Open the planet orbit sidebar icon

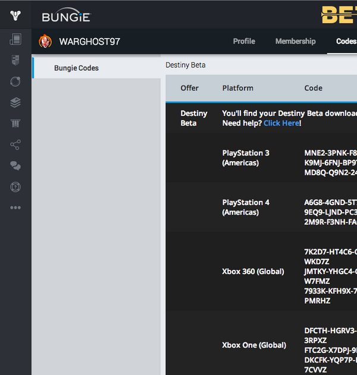[x=15, y=81]
